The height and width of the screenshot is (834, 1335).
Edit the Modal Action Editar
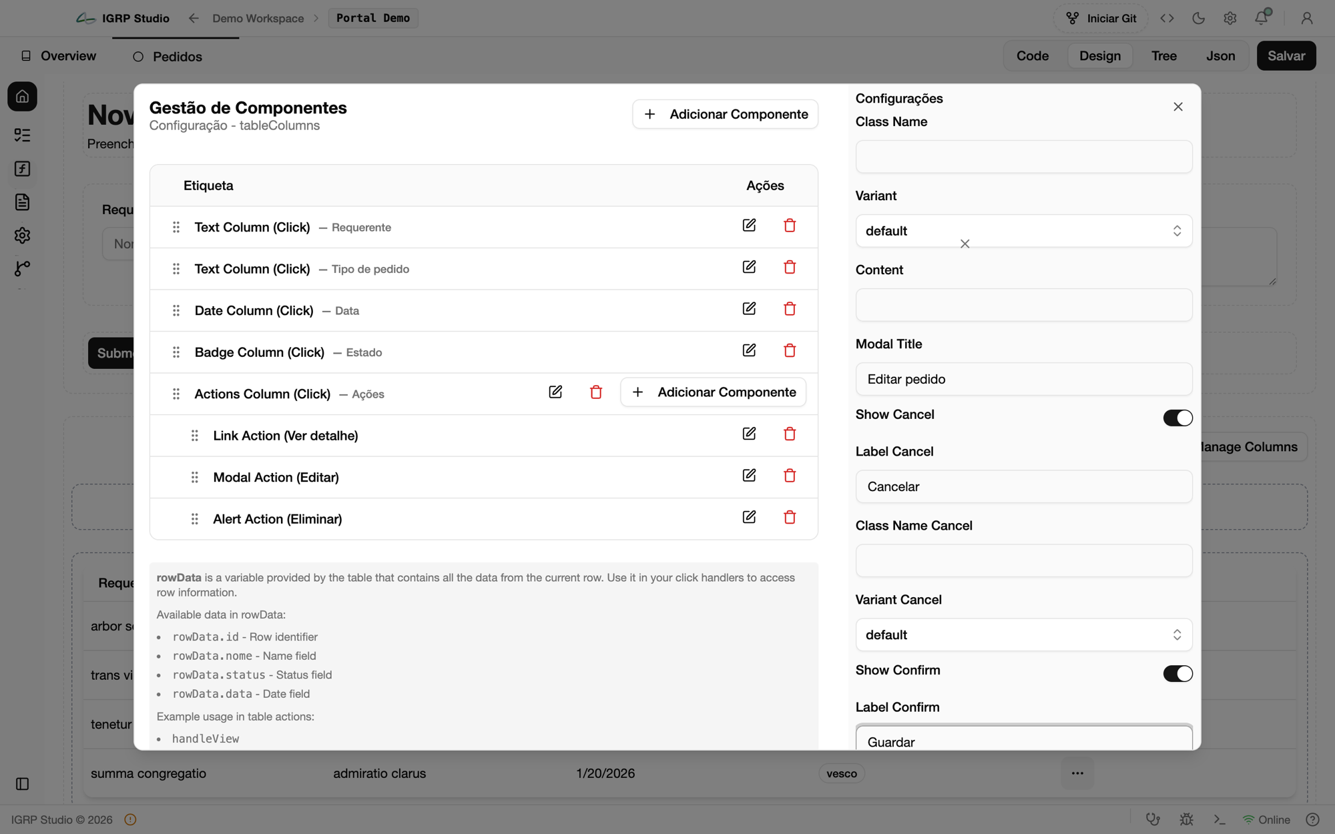coord(749,476)
